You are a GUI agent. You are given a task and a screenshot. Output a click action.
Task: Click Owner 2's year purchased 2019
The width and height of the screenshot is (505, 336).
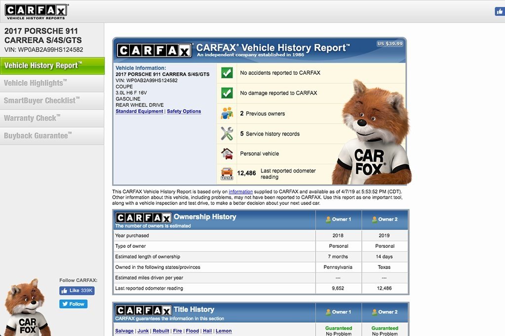384,235
